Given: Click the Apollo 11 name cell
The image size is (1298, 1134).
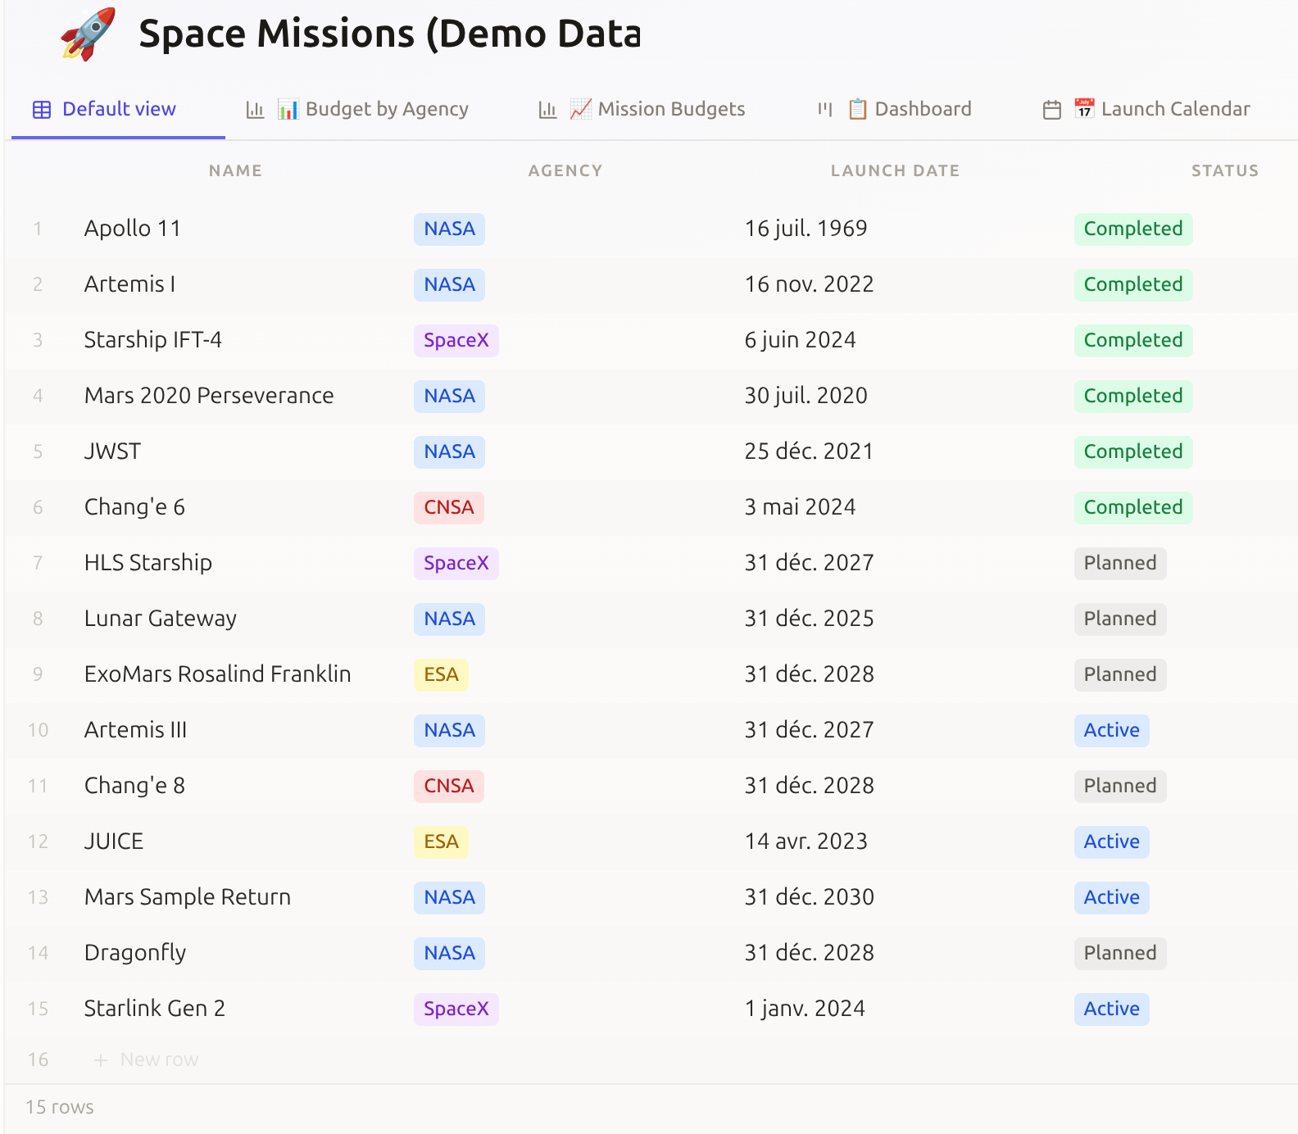Looking at the screenshot, I should coord(133,229).
